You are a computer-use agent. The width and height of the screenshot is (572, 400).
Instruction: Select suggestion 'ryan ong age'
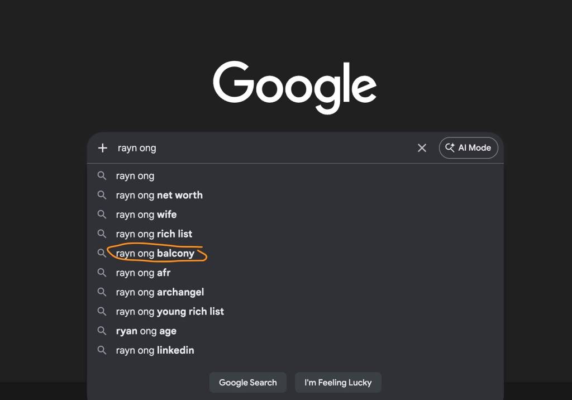tap(146, 331)
